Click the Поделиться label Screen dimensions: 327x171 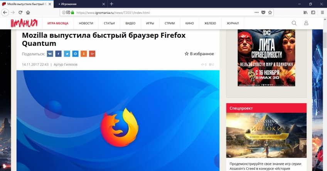(x=34, y=54)
